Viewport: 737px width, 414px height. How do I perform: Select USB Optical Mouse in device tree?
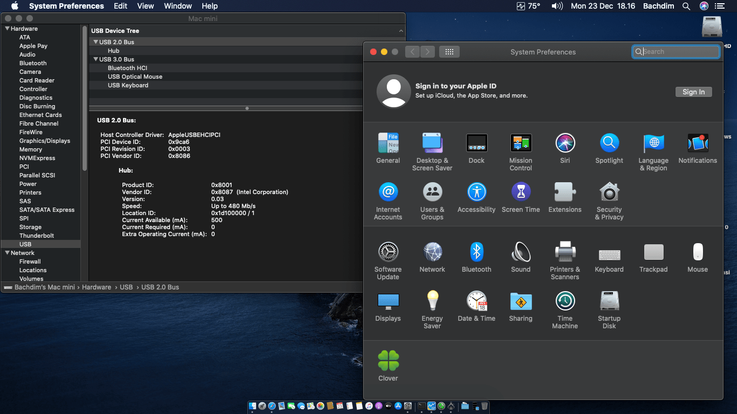click(x=135, y=77)
